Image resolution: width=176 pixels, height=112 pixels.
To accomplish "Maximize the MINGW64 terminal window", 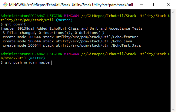I will (155, 5).
